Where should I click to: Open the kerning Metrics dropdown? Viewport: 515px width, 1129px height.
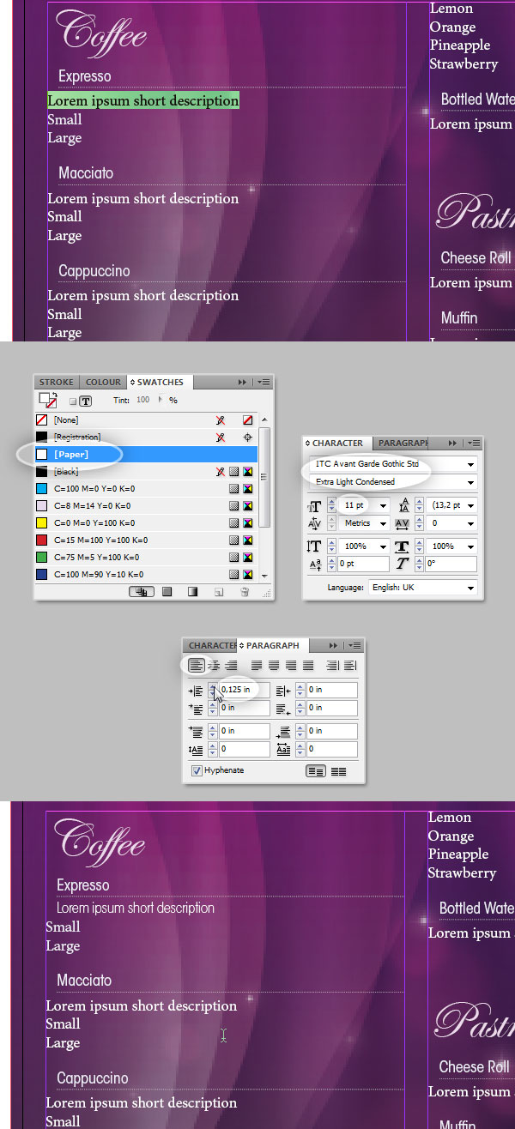coord(383,523)
